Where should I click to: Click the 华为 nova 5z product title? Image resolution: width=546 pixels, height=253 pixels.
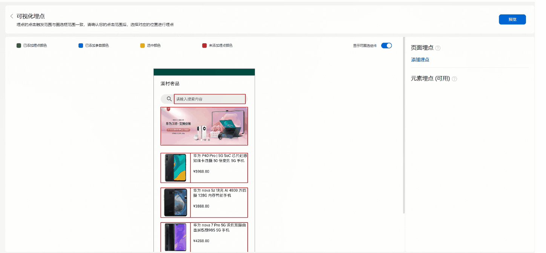[220, 193]
